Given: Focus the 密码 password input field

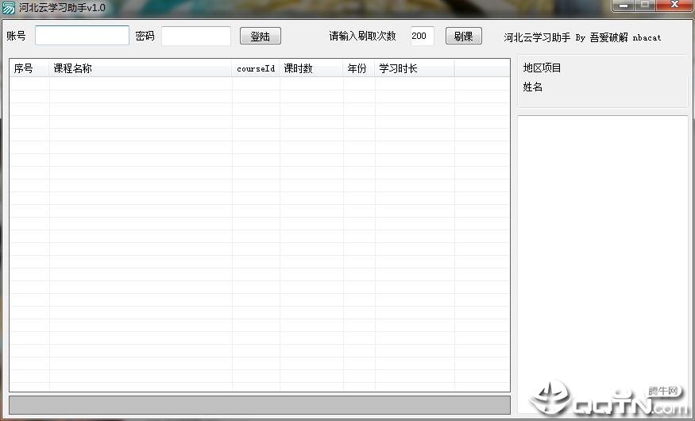Looking at the screenshot, I should pos(196,36).
